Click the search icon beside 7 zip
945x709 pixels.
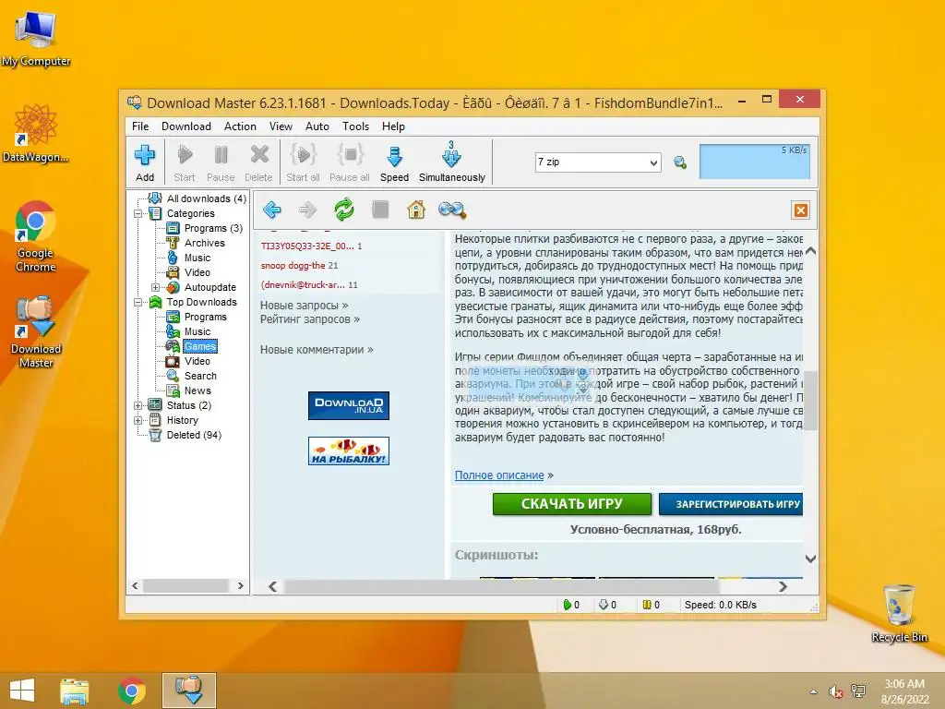(x=680, y=162)
